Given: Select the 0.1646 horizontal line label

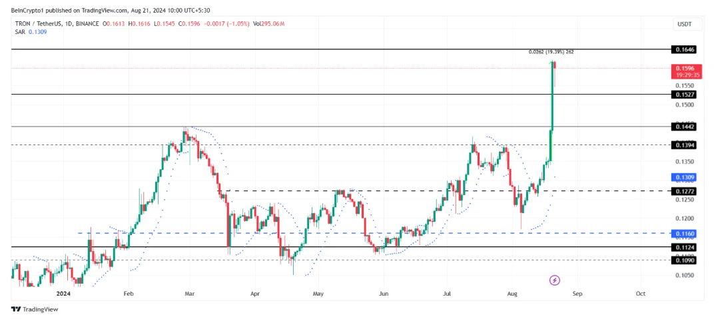Looking at the screenshot, I should 685,50.
